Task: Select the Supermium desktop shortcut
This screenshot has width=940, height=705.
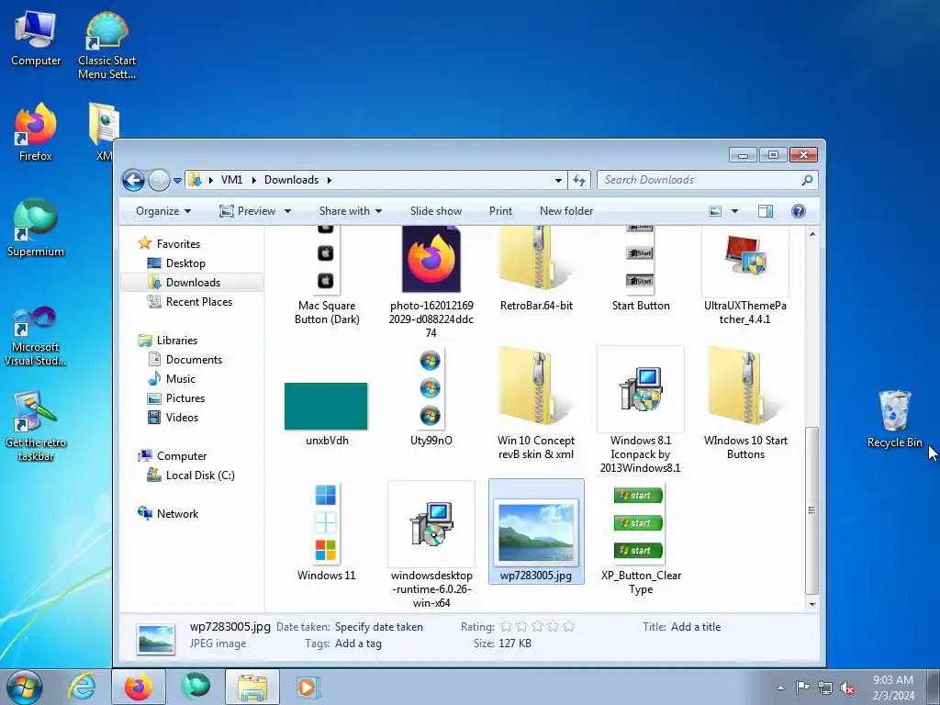Action: tap(36, 229)
